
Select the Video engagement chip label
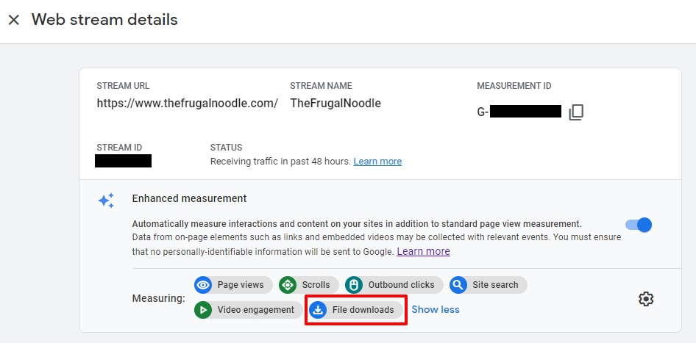[x=256, y=310]
